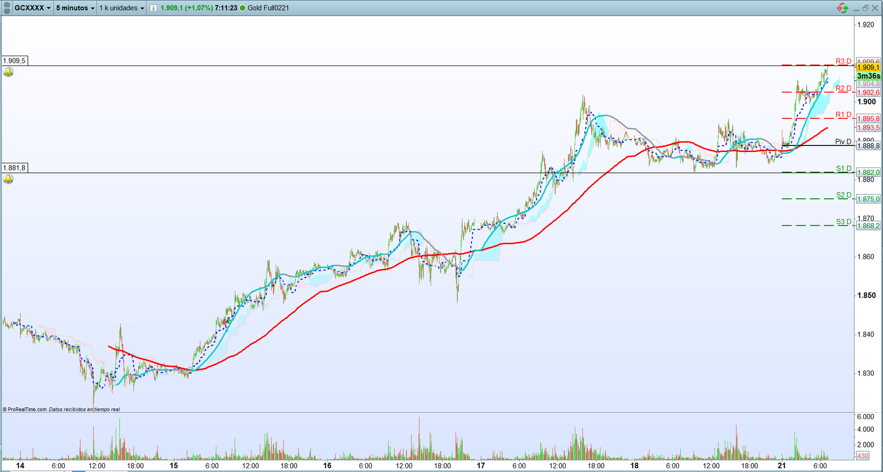Click the 1.850 price axis label
883x472 pixels.
[866, 295]
